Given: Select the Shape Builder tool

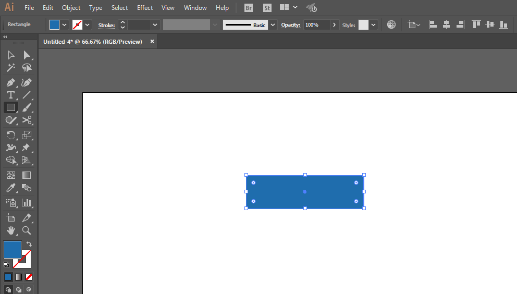Looking at the screenshot, I should tap(11, 160).
